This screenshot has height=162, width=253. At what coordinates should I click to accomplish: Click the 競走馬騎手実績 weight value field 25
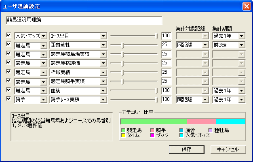167,81
